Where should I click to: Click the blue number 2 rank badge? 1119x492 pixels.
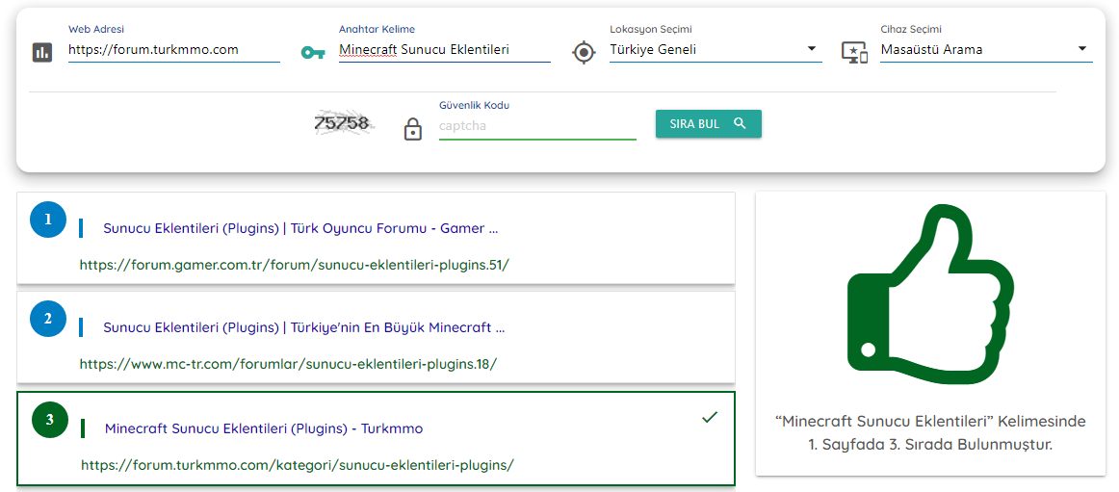click(x=48, y=319)
